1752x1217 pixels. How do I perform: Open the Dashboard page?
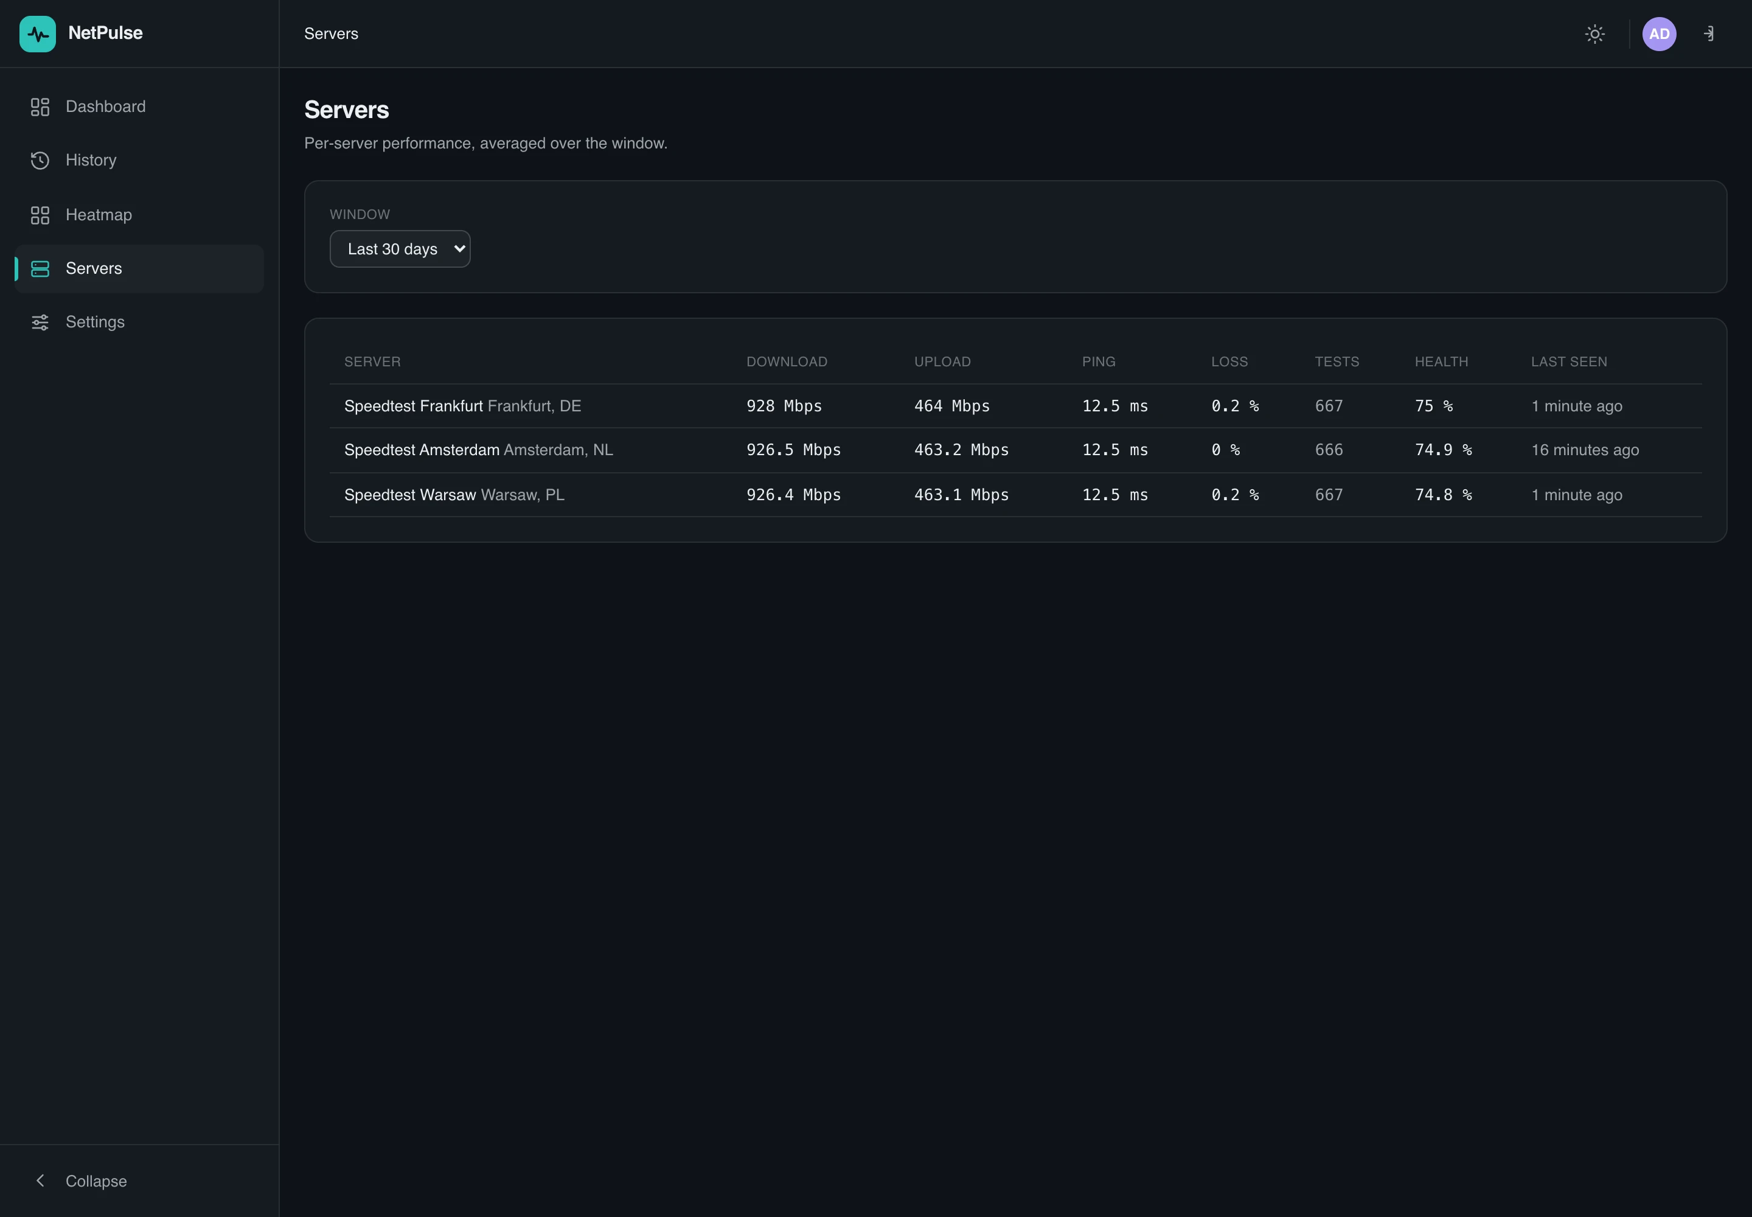[x=139, y=106]
